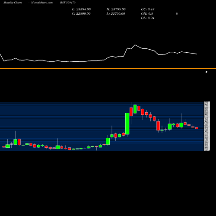The image size is (216, 216).
Task: Click the close value 'C: 22800.00'
Action: (x=81, y=14)
